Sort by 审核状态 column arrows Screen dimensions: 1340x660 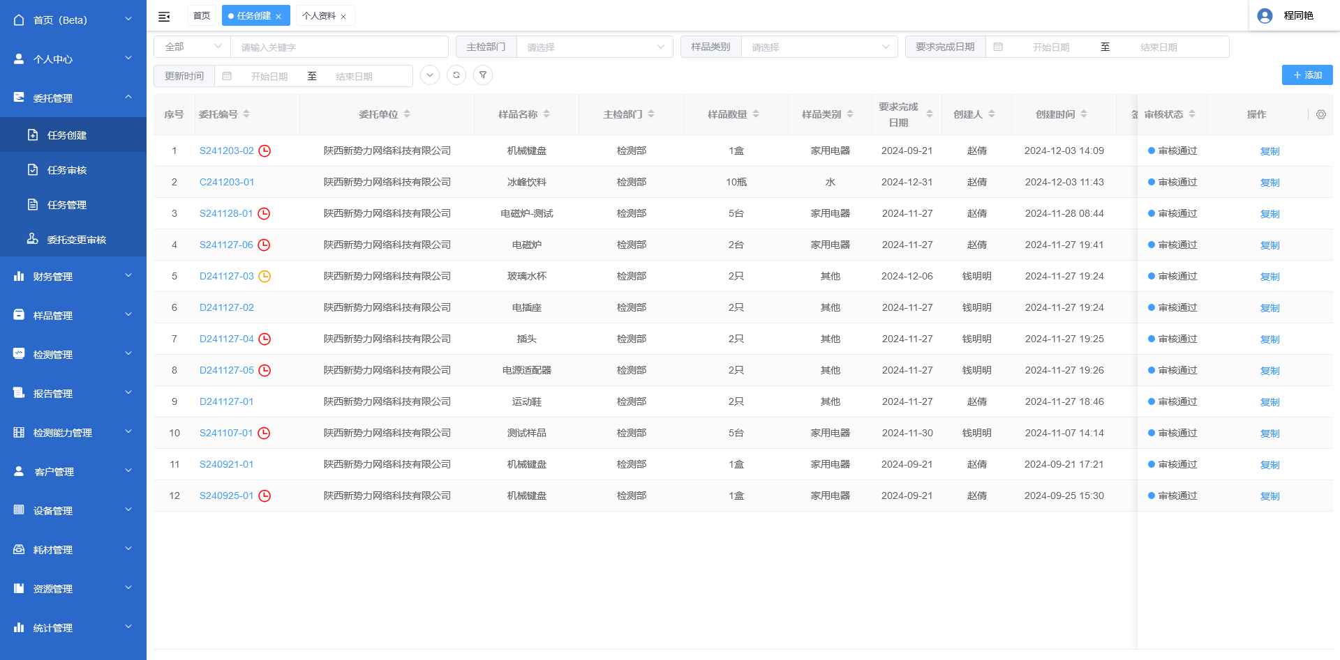coord(1192,114)
